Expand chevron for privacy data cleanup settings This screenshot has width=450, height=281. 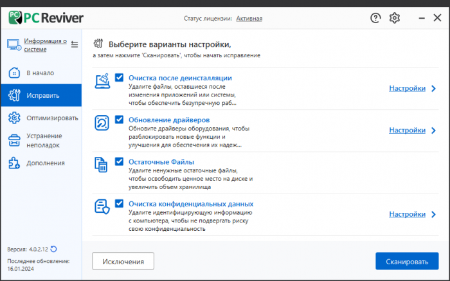434,214
